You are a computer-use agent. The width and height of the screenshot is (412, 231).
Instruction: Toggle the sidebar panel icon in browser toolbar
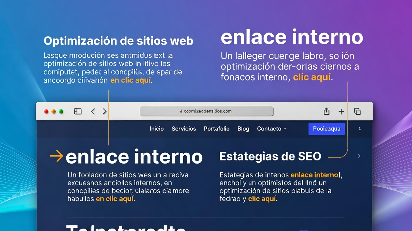click(78, 111)
